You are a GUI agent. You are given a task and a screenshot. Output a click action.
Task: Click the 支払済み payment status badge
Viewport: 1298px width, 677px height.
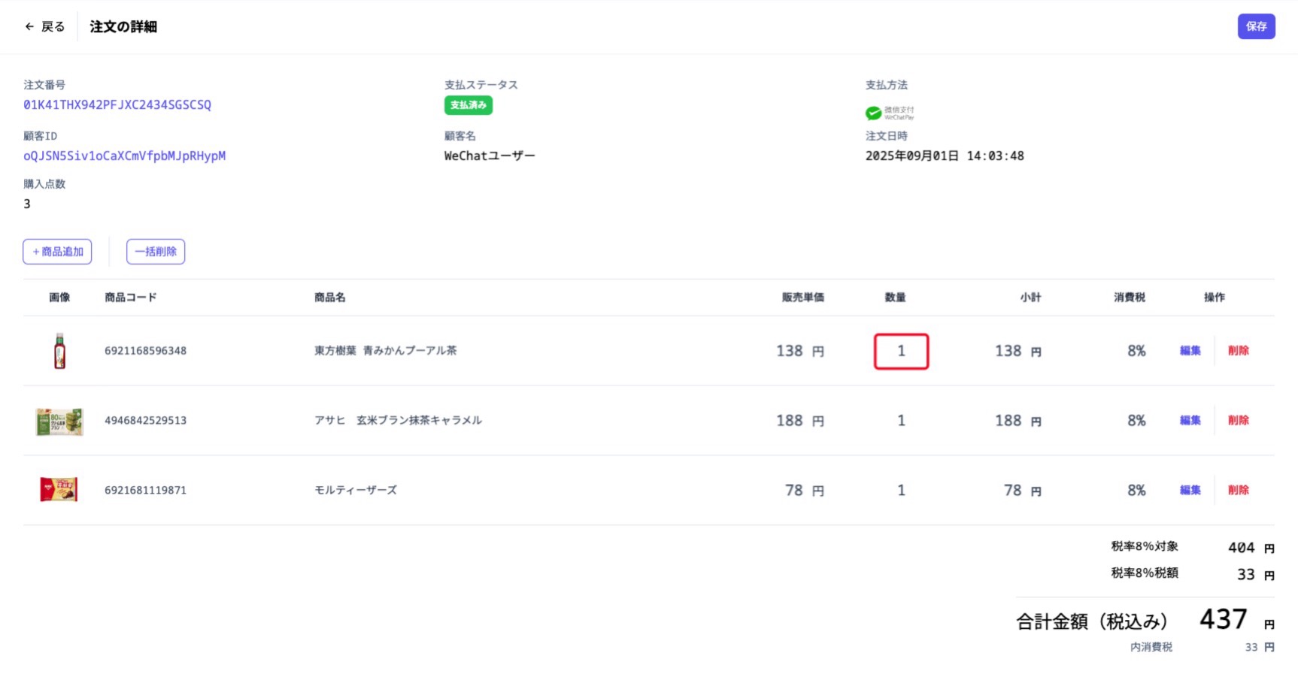[x=469, y=106]
